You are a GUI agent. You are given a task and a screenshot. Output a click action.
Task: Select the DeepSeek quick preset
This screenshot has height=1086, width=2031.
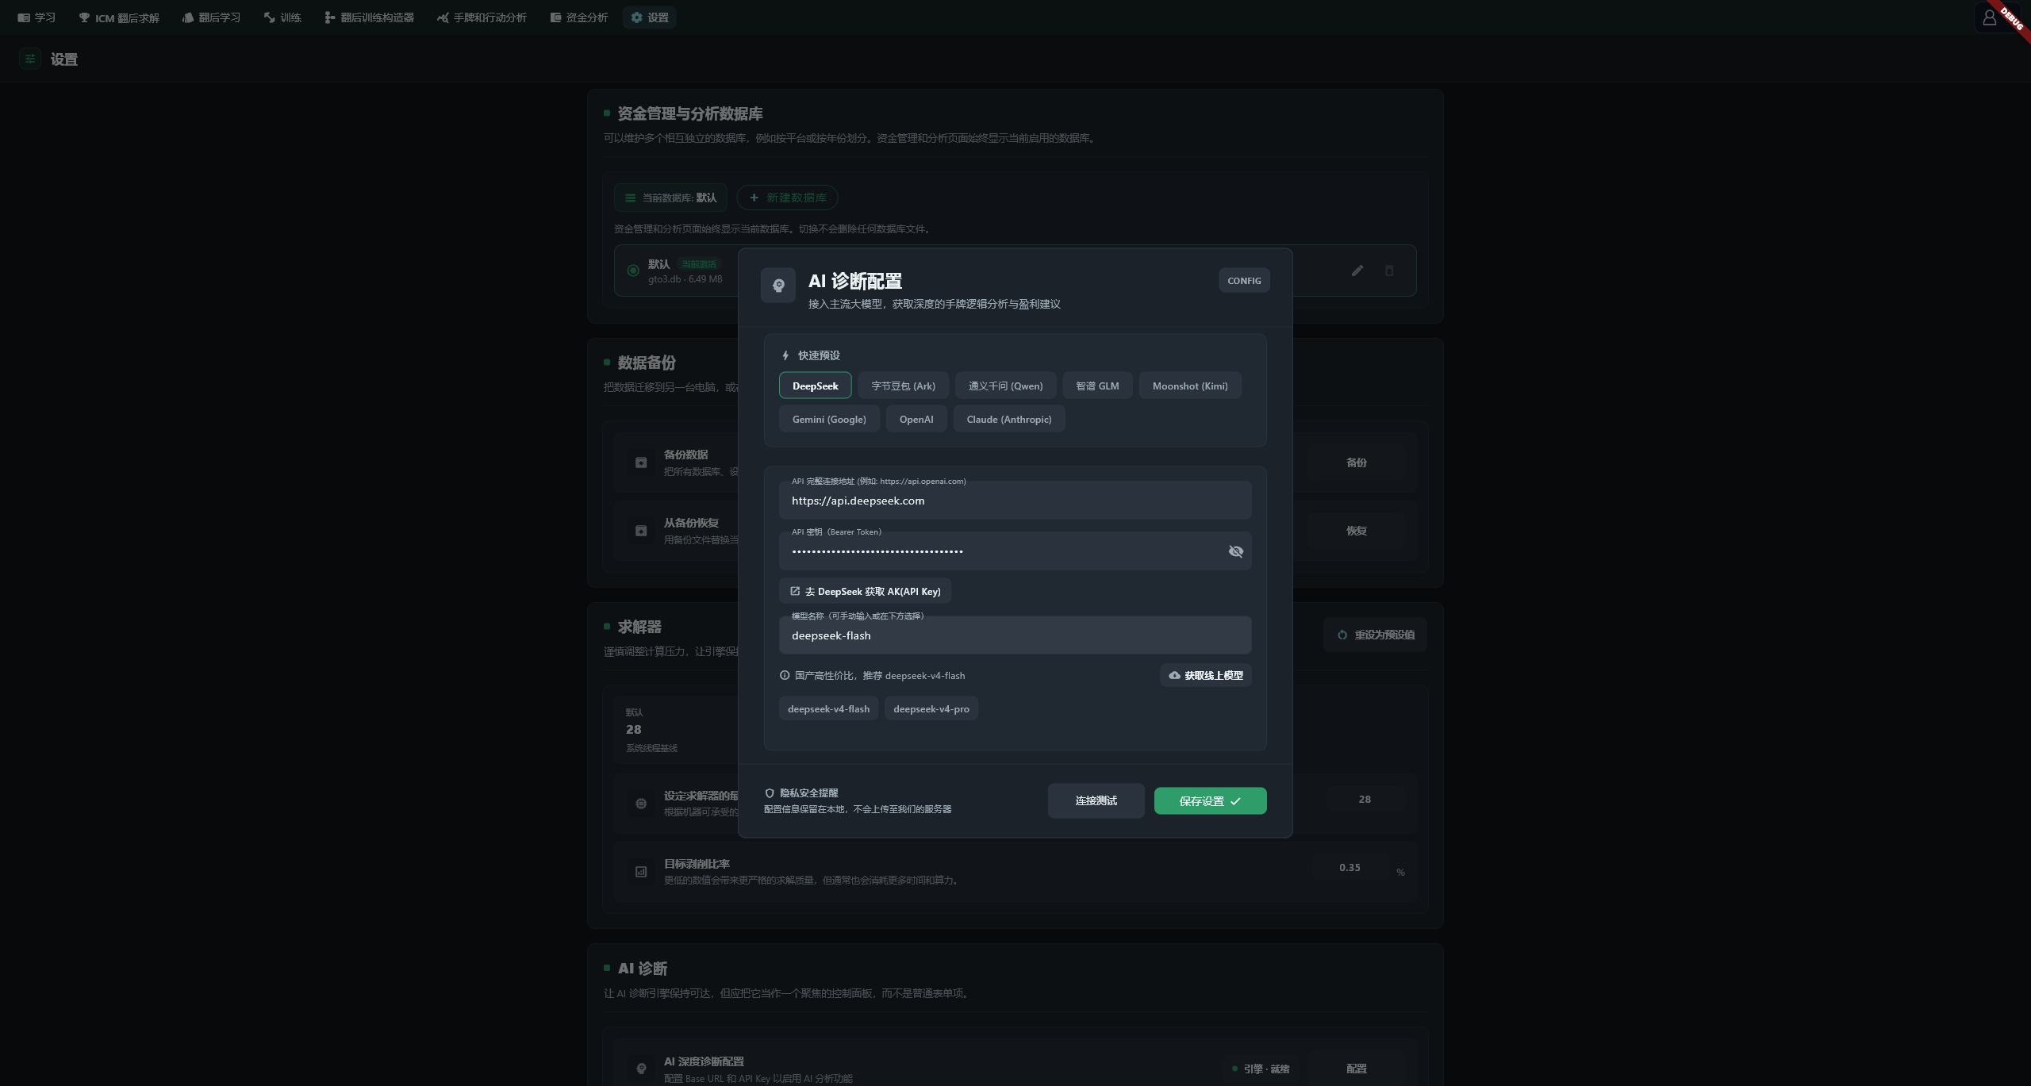pyautogui.click(x=815, y=386)
